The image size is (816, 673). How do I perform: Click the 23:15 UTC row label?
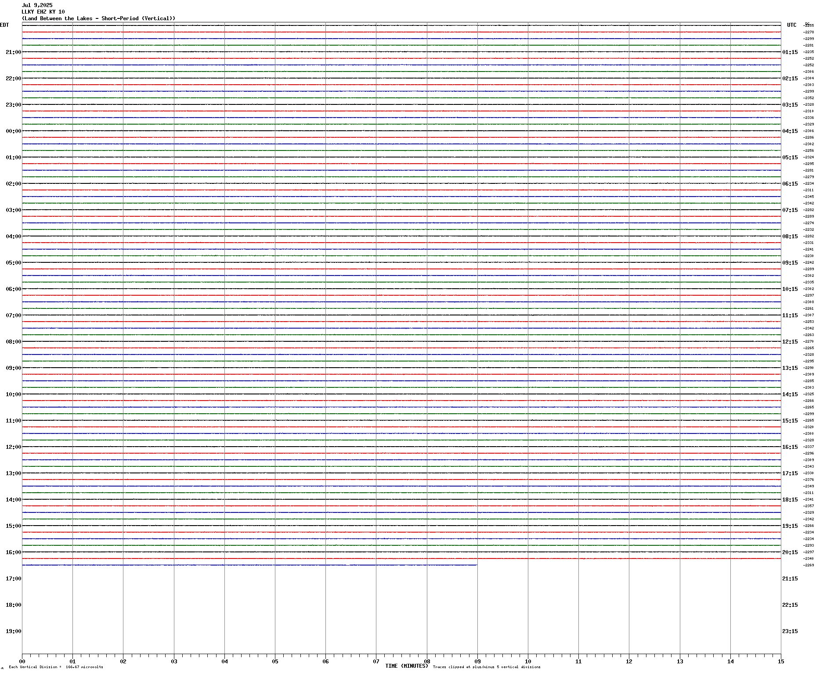point(790,631)
